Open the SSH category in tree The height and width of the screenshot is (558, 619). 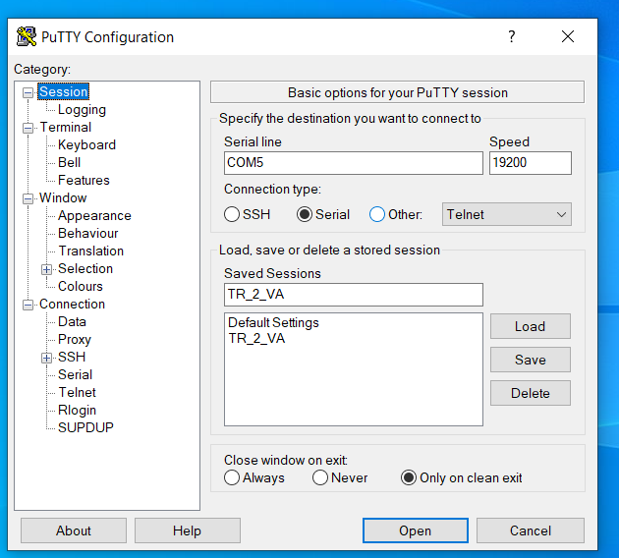[72, 357]
